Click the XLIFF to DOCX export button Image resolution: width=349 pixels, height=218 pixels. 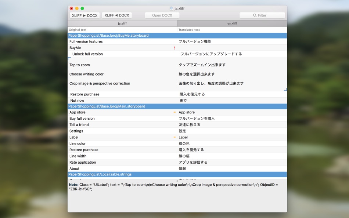(x=84, y=15)
